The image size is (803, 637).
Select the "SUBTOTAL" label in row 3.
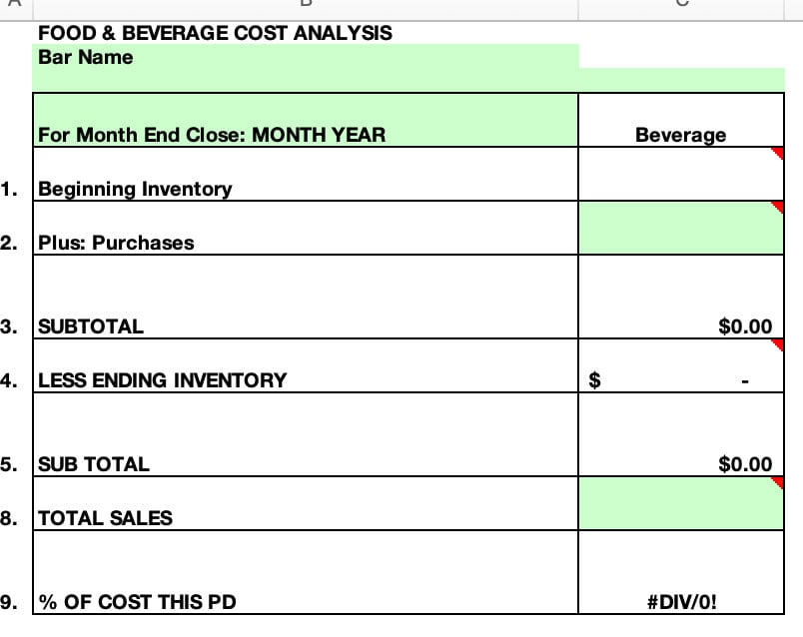tap(91, 326)
